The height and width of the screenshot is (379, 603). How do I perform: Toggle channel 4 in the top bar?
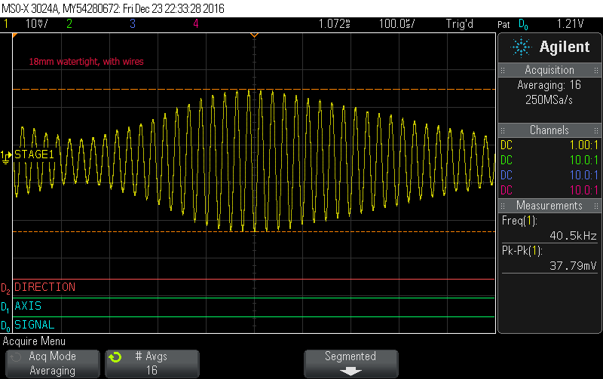click(x=195, y=23)
